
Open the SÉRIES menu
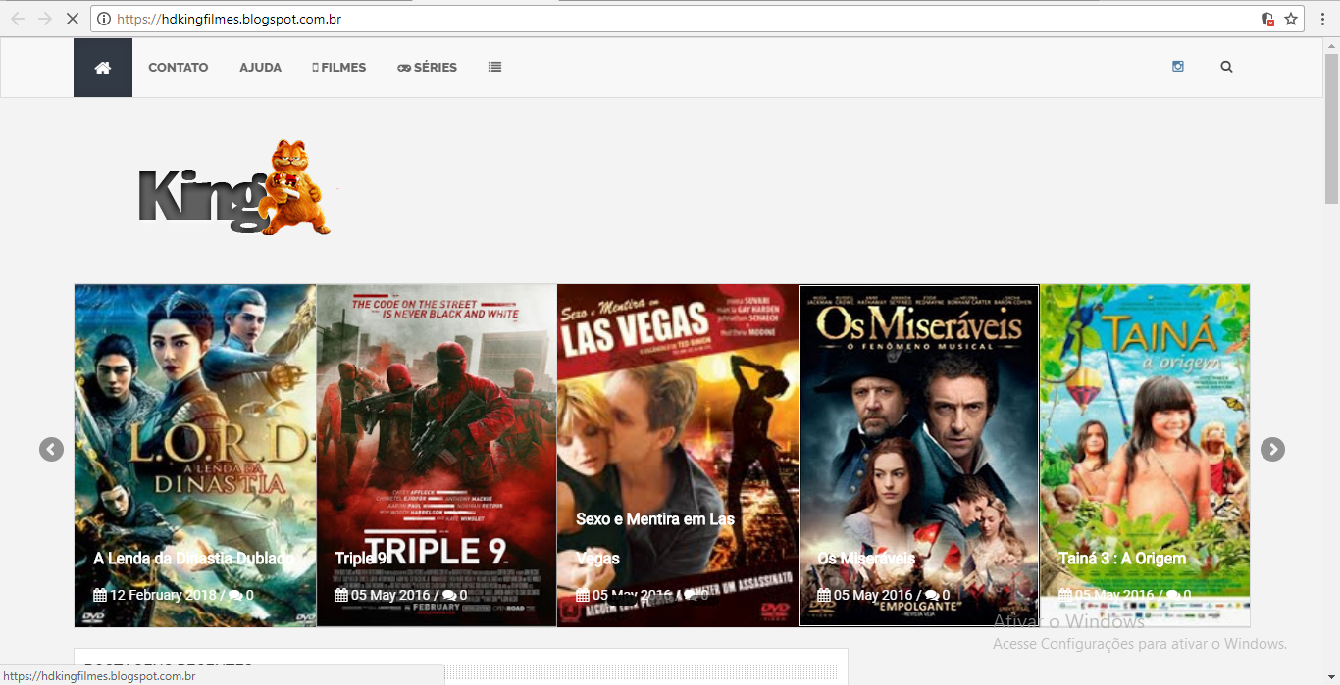[x=427, y=68]
